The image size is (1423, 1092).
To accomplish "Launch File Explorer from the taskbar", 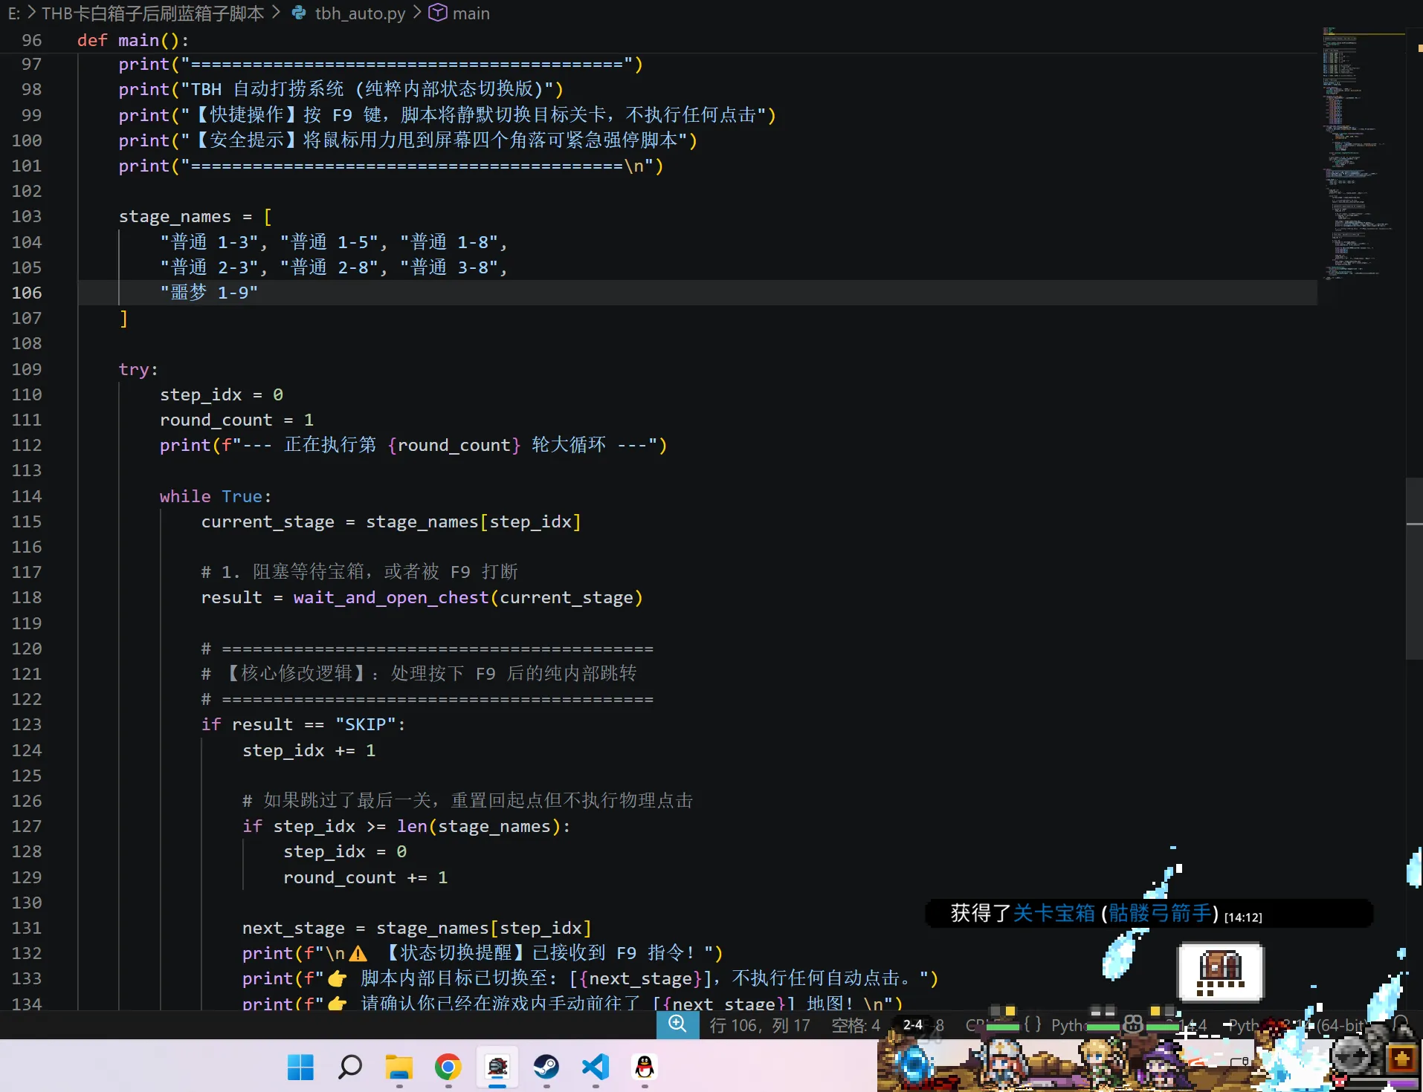I will pos(398,1067).
